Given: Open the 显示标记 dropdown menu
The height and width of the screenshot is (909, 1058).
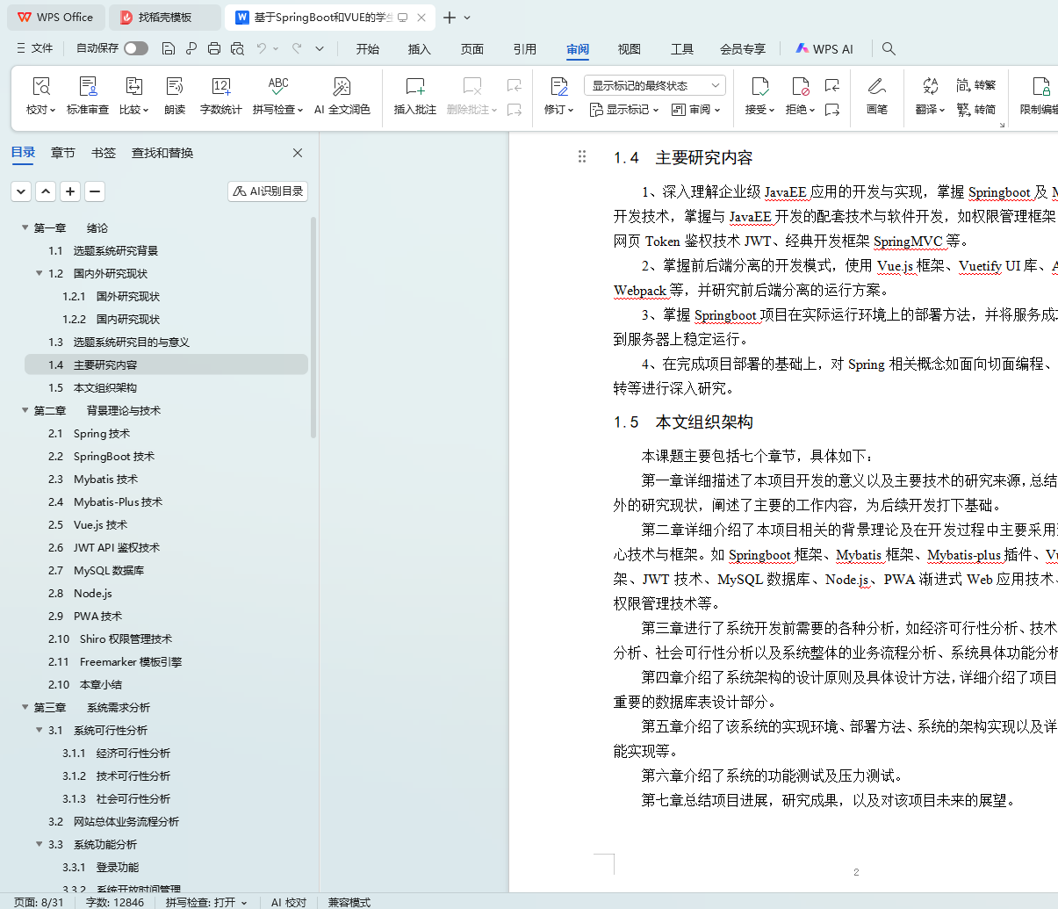Looking at the screenshot, I should point(623,110).
